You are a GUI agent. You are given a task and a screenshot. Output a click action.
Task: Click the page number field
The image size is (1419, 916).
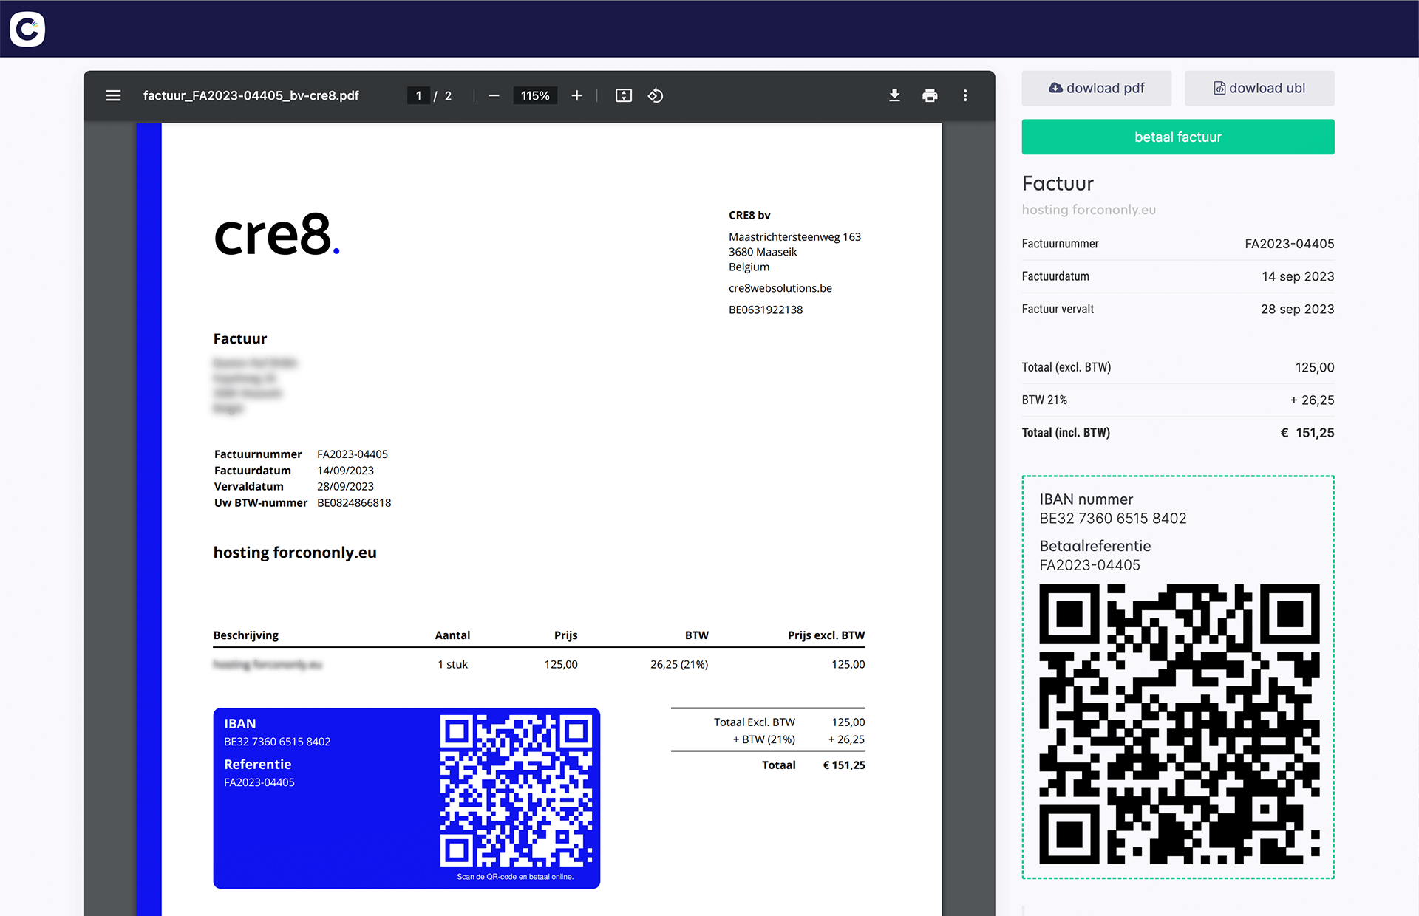(418, 95)
